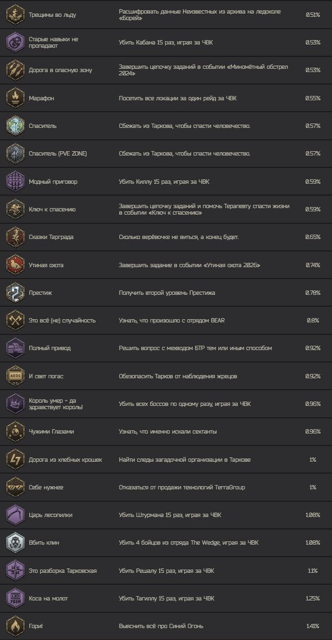
Task: Select the Царь лесопилки purple icon
Action: click(x=16, y=515)
